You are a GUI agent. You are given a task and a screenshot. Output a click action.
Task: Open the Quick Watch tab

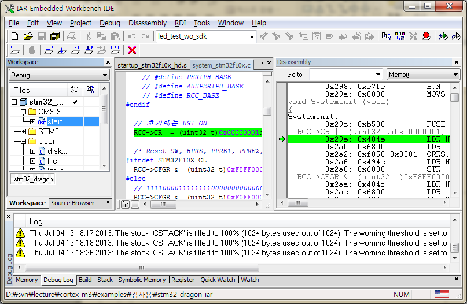(218, 280)
